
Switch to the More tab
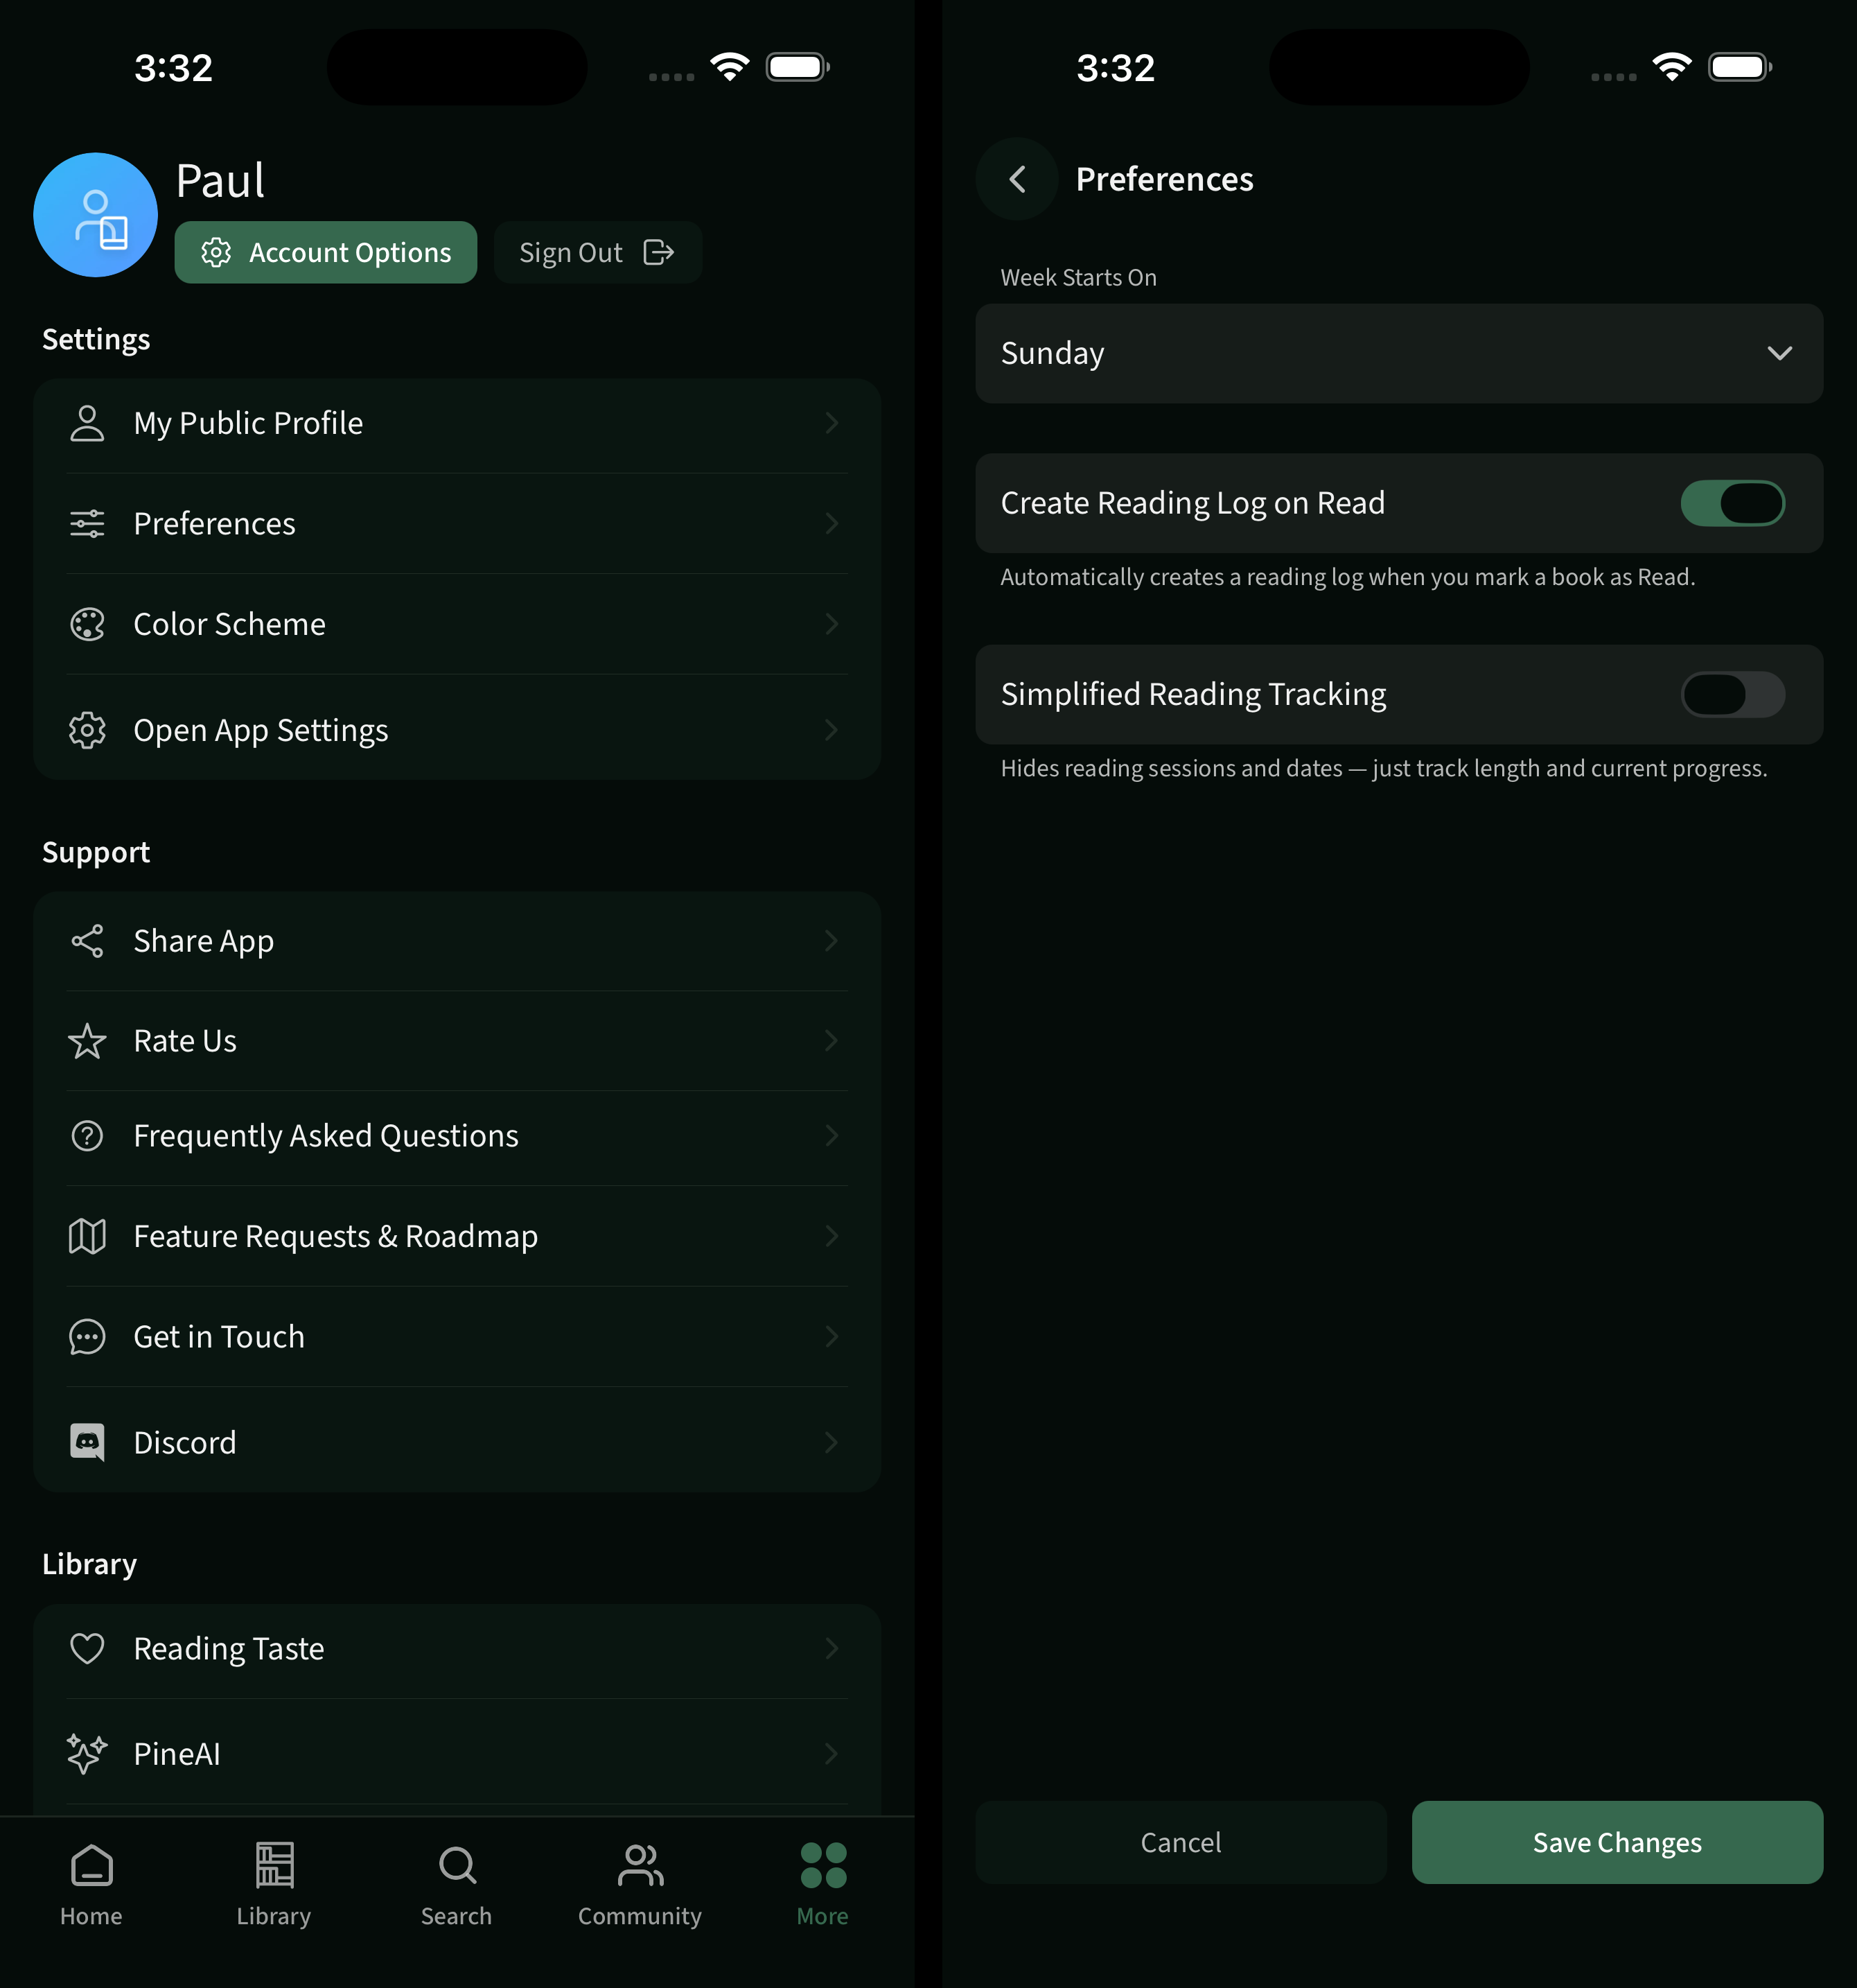[822, 1885]
